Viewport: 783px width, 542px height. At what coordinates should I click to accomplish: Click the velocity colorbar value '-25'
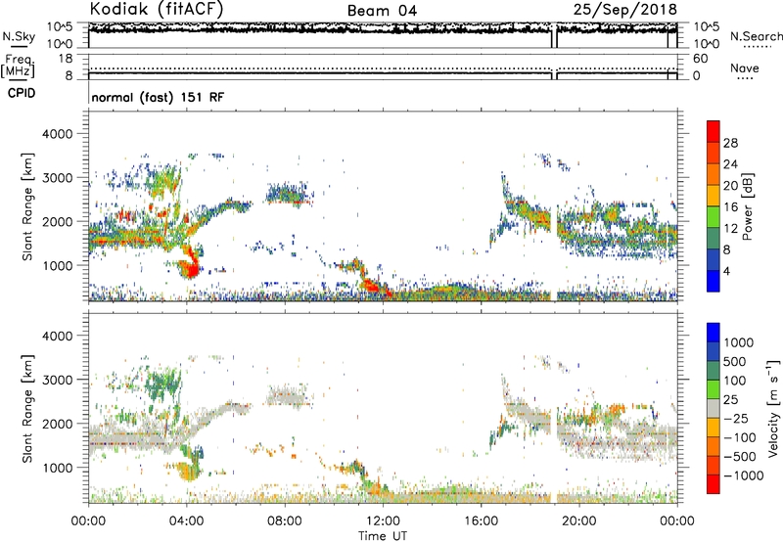pos(736,418)
